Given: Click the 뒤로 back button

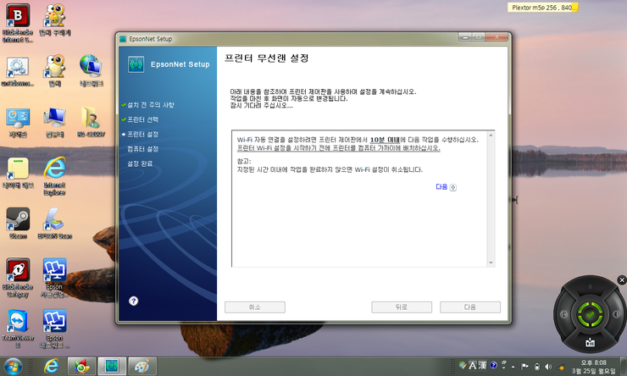Looking at the screenshot, I should (402, 307).
